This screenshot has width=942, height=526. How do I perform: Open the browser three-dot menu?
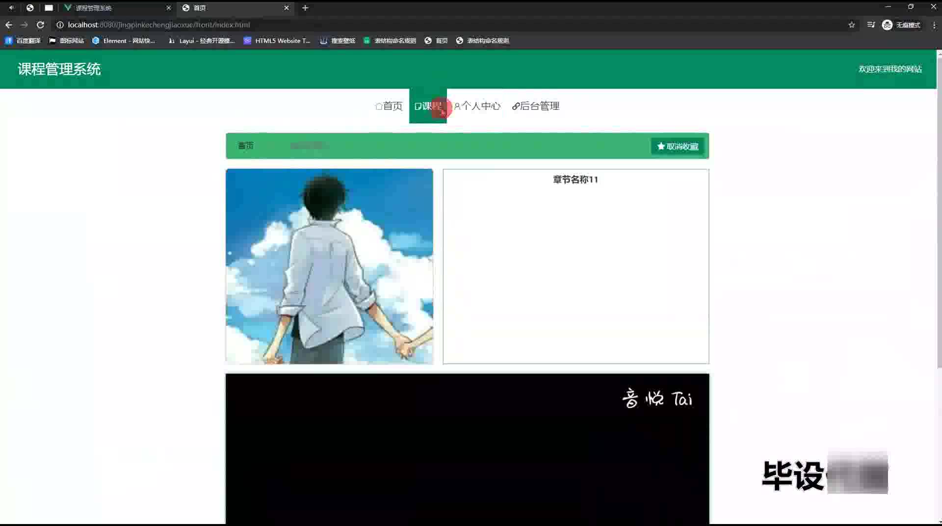click(934, 25)
